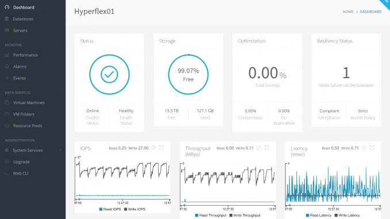Click the DASHBOARD breadcrumb link
390x219 pixels.
[x=370, y=11]
